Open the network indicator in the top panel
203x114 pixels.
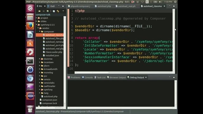coord(142,2)
